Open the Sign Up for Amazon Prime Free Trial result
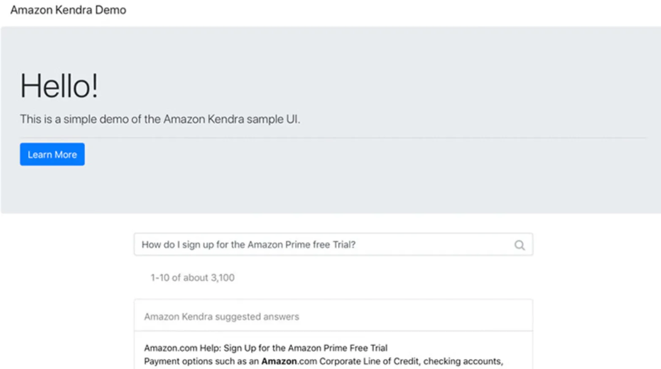Image resolution: width=661 pixels, height=369 pixels. [x=265, y=348]
